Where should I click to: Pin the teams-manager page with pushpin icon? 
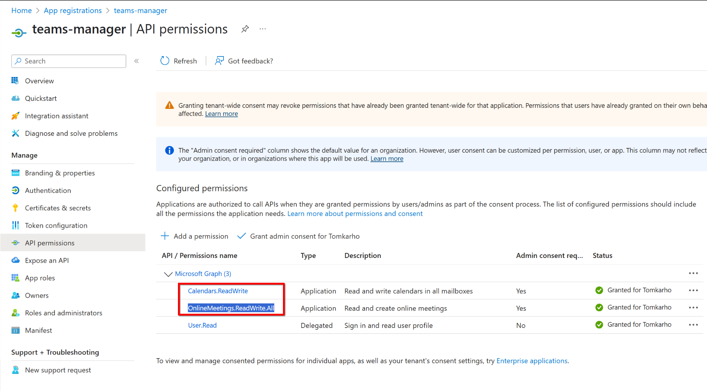click(x=245, y=29)
